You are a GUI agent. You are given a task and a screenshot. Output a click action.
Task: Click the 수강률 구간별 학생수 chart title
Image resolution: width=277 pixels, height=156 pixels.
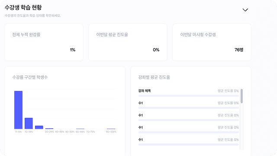30,77
